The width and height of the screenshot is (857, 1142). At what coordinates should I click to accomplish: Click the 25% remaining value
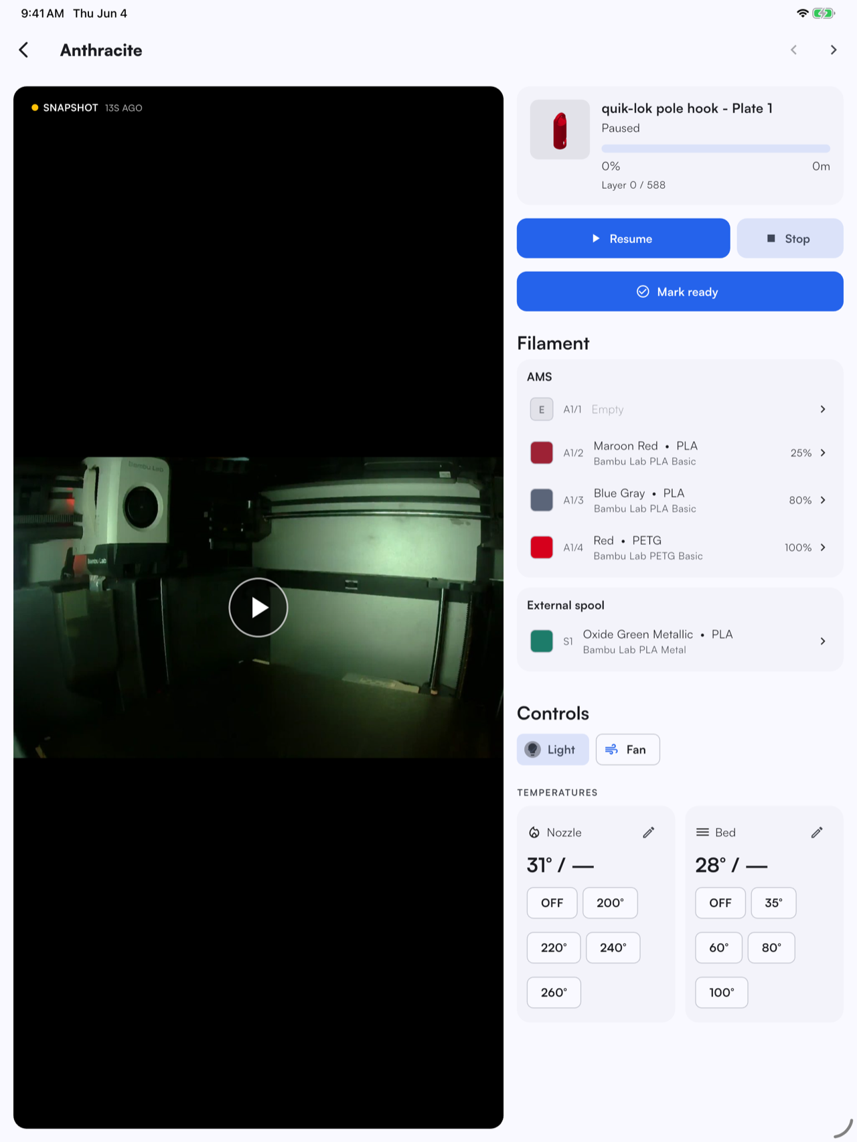tap(801, 453)
